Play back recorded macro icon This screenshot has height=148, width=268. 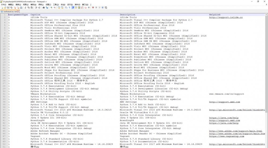click(99, 7)
